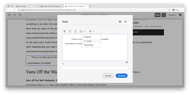Click the '- Jacob Wester, Pro Skate' line in editor
Screen dimensions: 190x95
[x=73, y=44]
